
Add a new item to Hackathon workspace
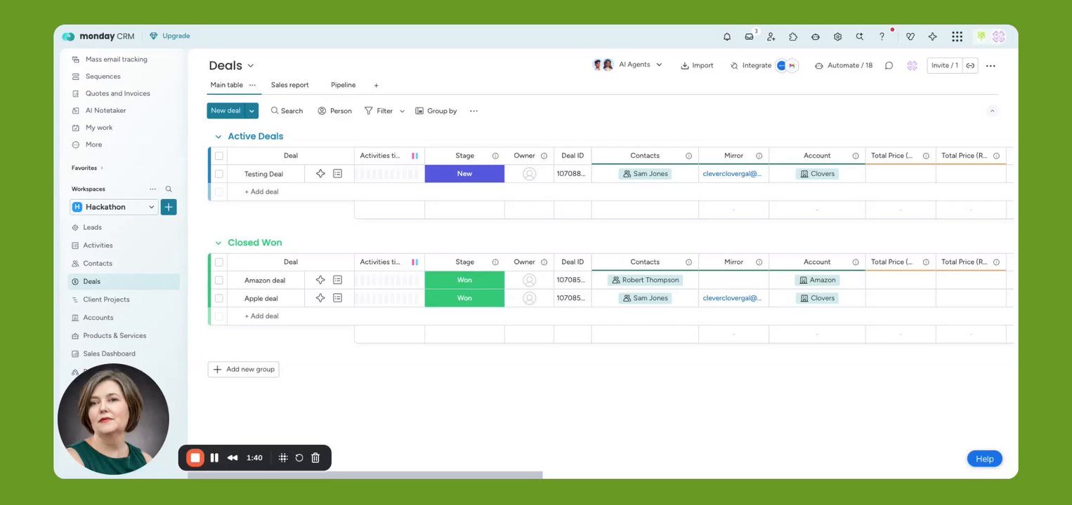(x=169, y=207)
